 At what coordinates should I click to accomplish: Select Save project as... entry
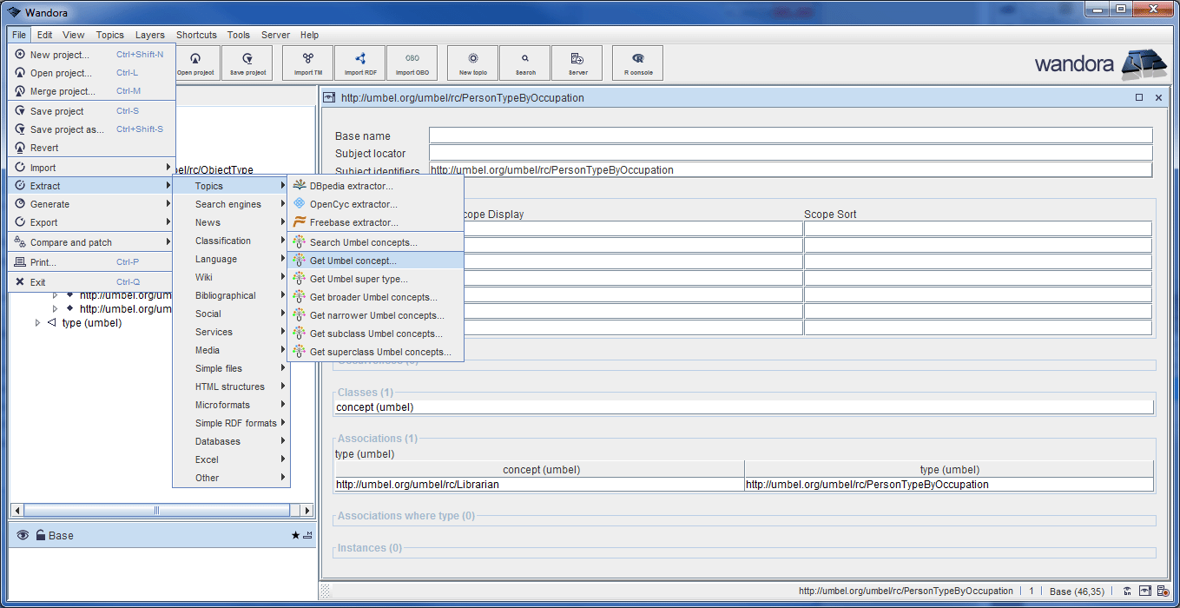pyautogui.click(x=91, y=129)
